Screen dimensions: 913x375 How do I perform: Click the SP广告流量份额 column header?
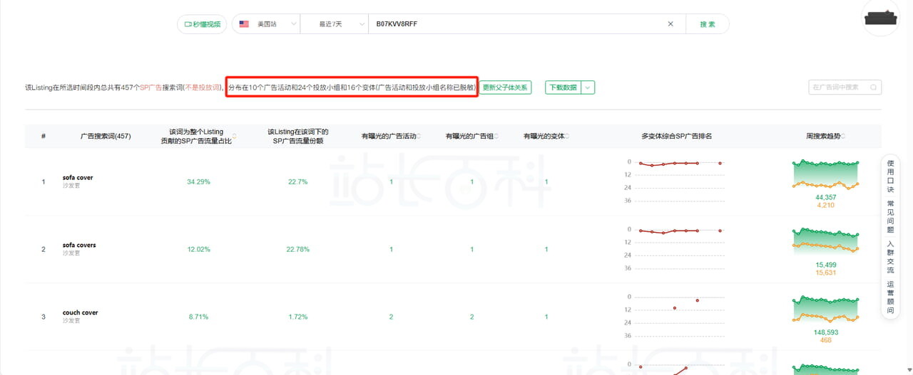(298, 136)
